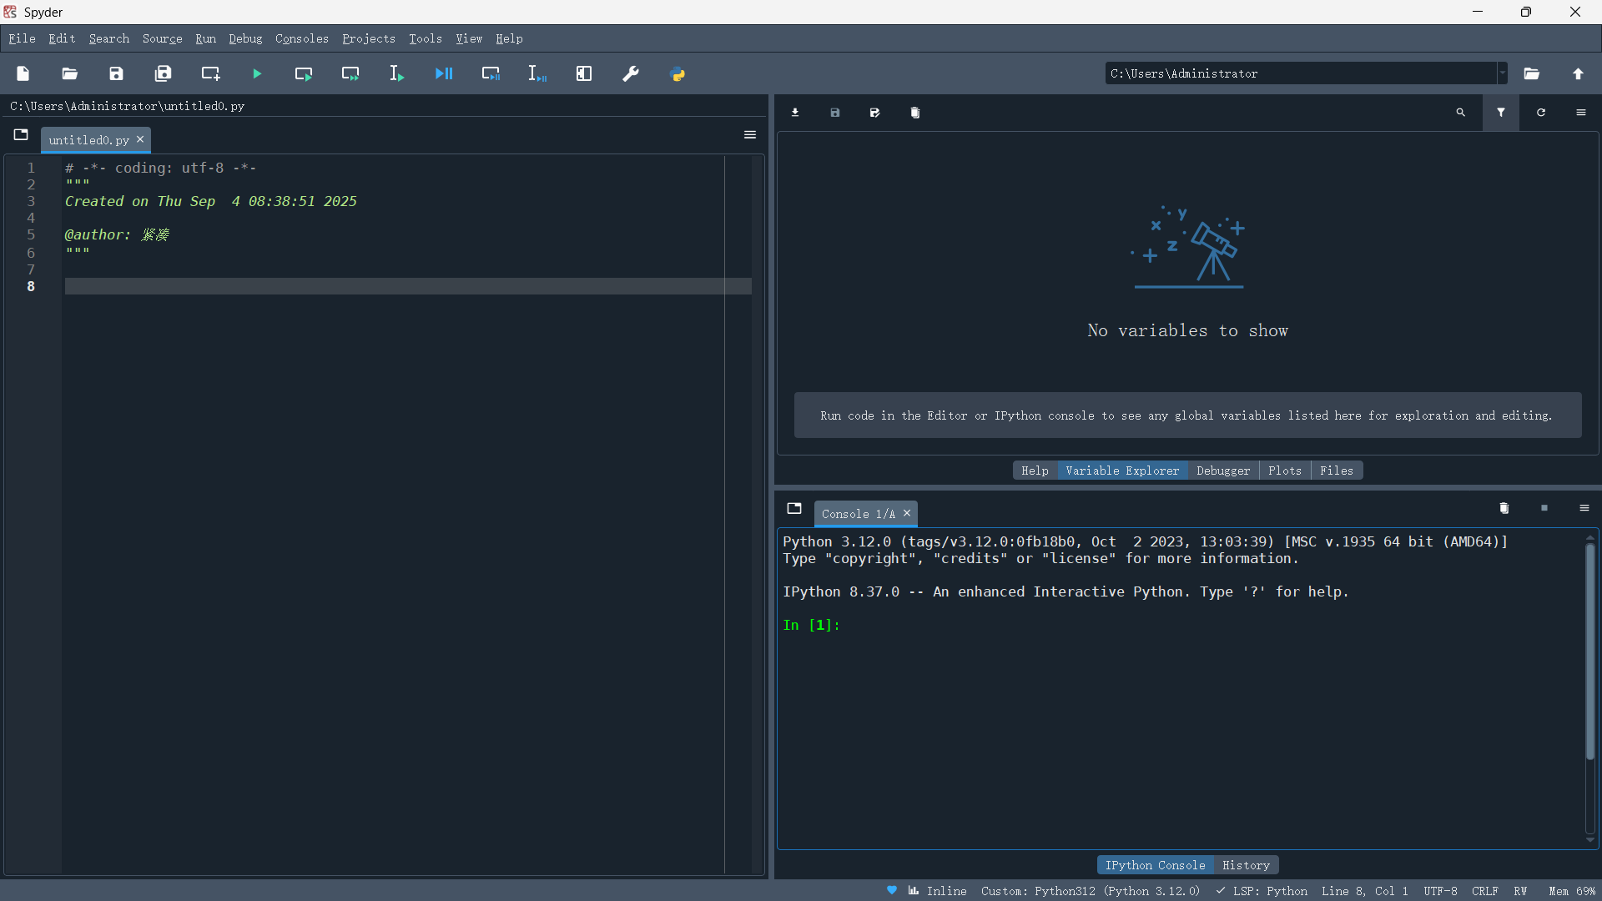Switch to the History tab

(1246, 865)
